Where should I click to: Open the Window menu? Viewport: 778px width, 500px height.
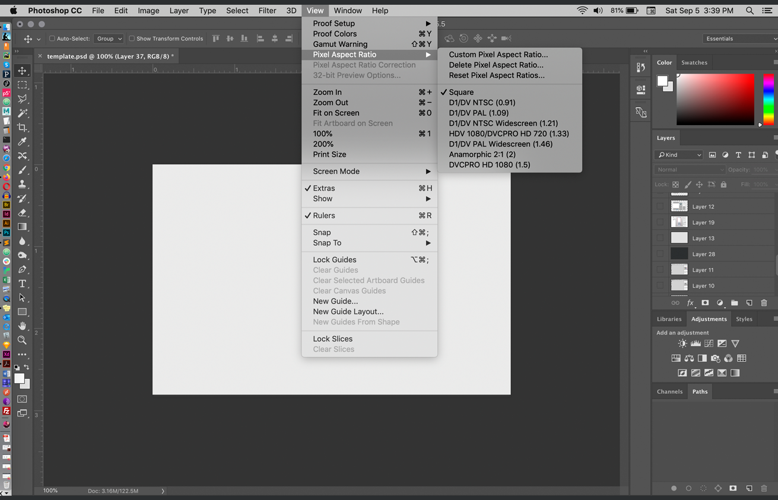point(348,11)
